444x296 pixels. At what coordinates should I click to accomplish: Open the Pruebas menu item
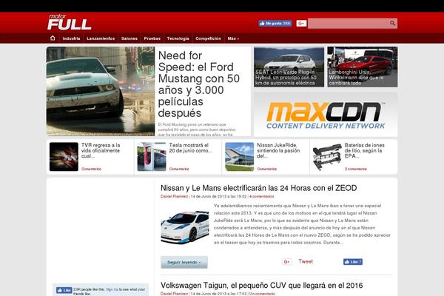pos(152,38)
